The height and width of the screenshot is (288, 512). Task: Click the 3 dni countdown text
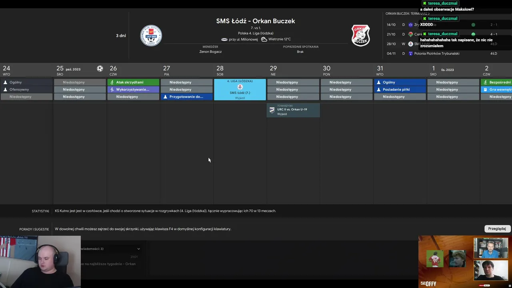click(x=121, y=36)
